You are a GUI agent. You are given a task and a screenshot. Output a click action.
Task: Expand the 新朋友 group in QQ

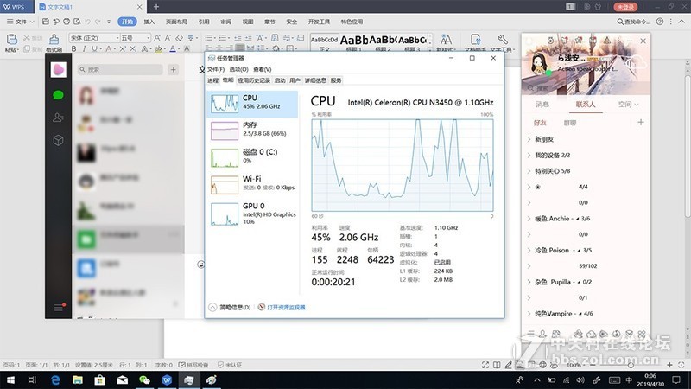[x=546, y=139]
